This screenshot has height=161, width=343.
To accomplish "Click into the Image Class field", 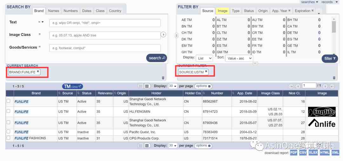I will pos(105,35).
